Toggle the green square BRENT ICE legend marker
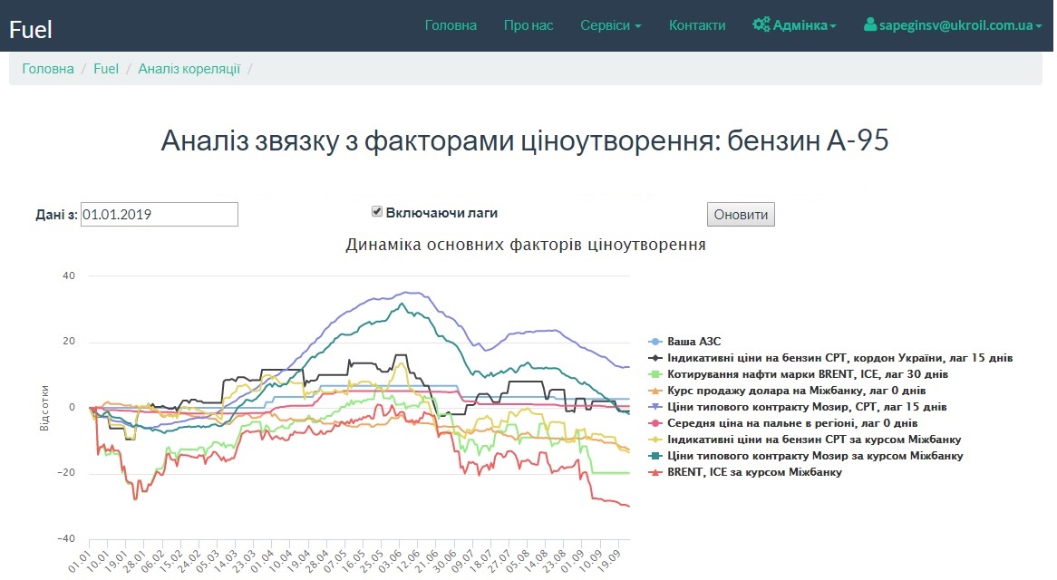Image resolution: width=1057 pixels, height=580 pixels. click(x=655, y=374)
